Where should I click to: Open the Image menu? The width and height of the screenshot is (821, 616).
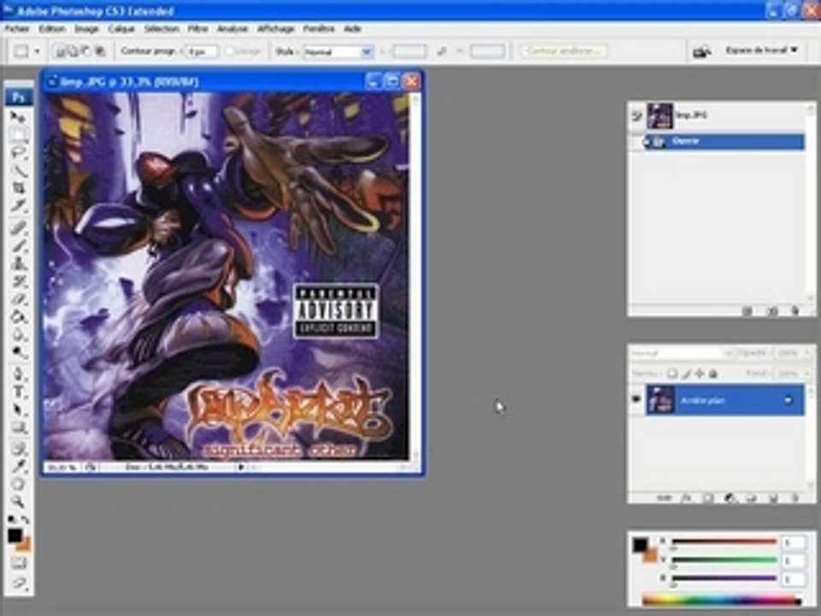86,29
